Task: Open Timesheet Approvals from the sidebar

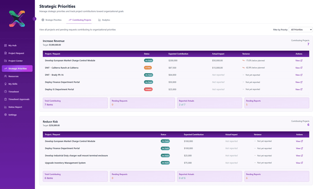Action: (5, 99)
